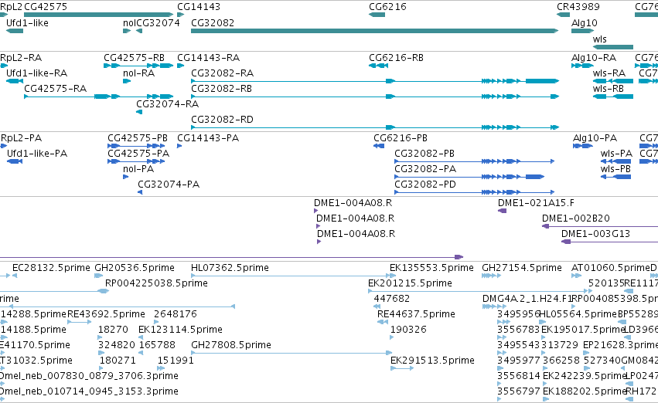Screen dimensions: 658x403
Task: Click the EK242239.5prime EST label
Action: tap(585, 377)
